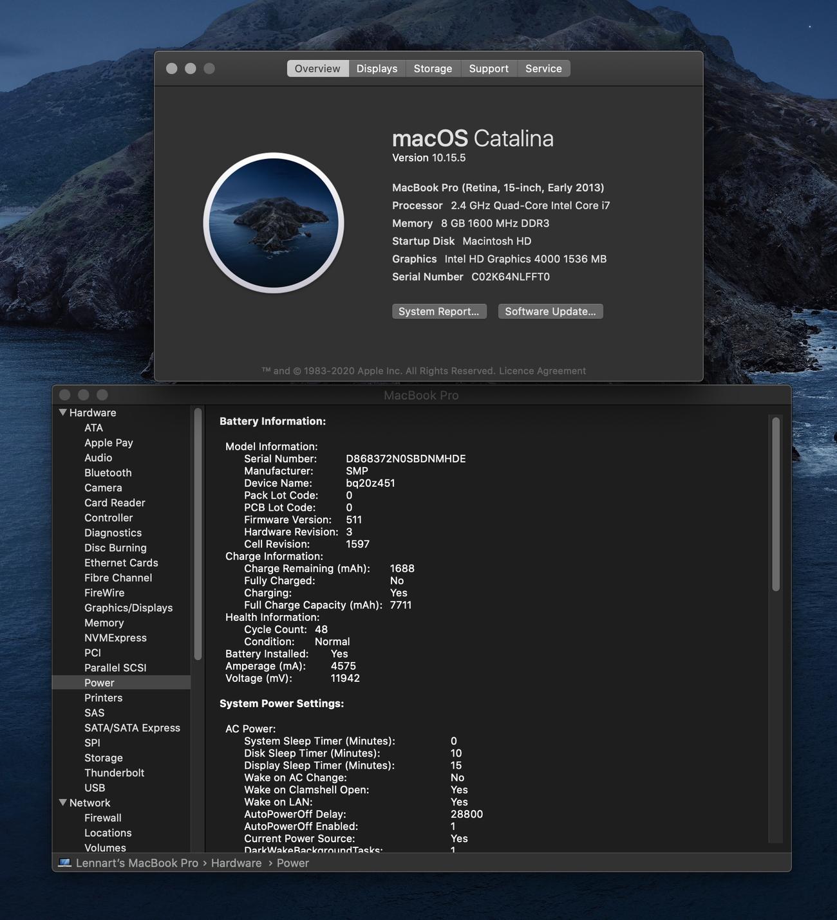
Task: Select SPI in the sidebar
Action: (92, 743)
